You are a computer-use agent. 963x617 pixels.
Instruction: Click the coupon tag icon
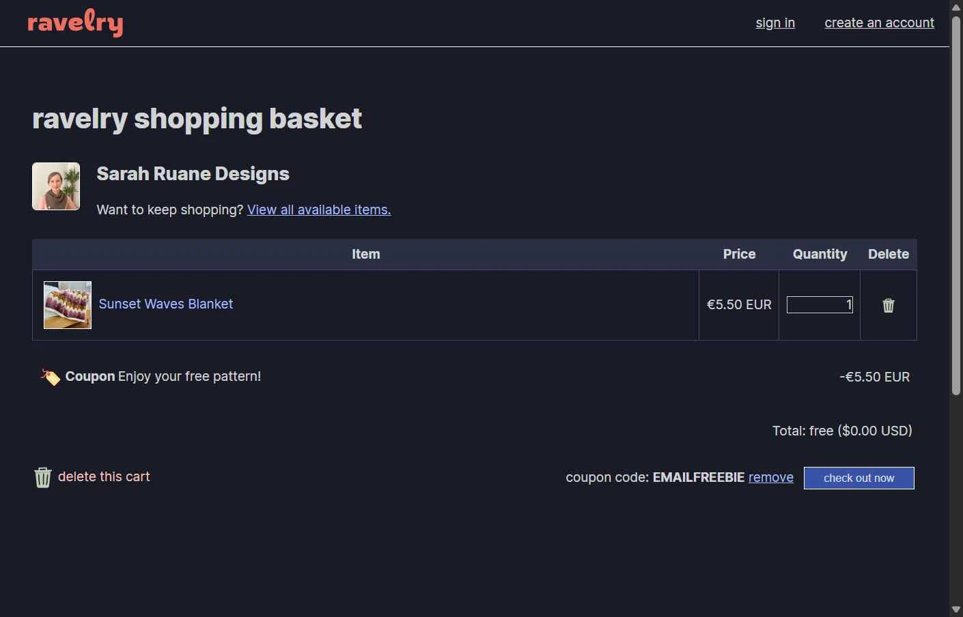50,377
